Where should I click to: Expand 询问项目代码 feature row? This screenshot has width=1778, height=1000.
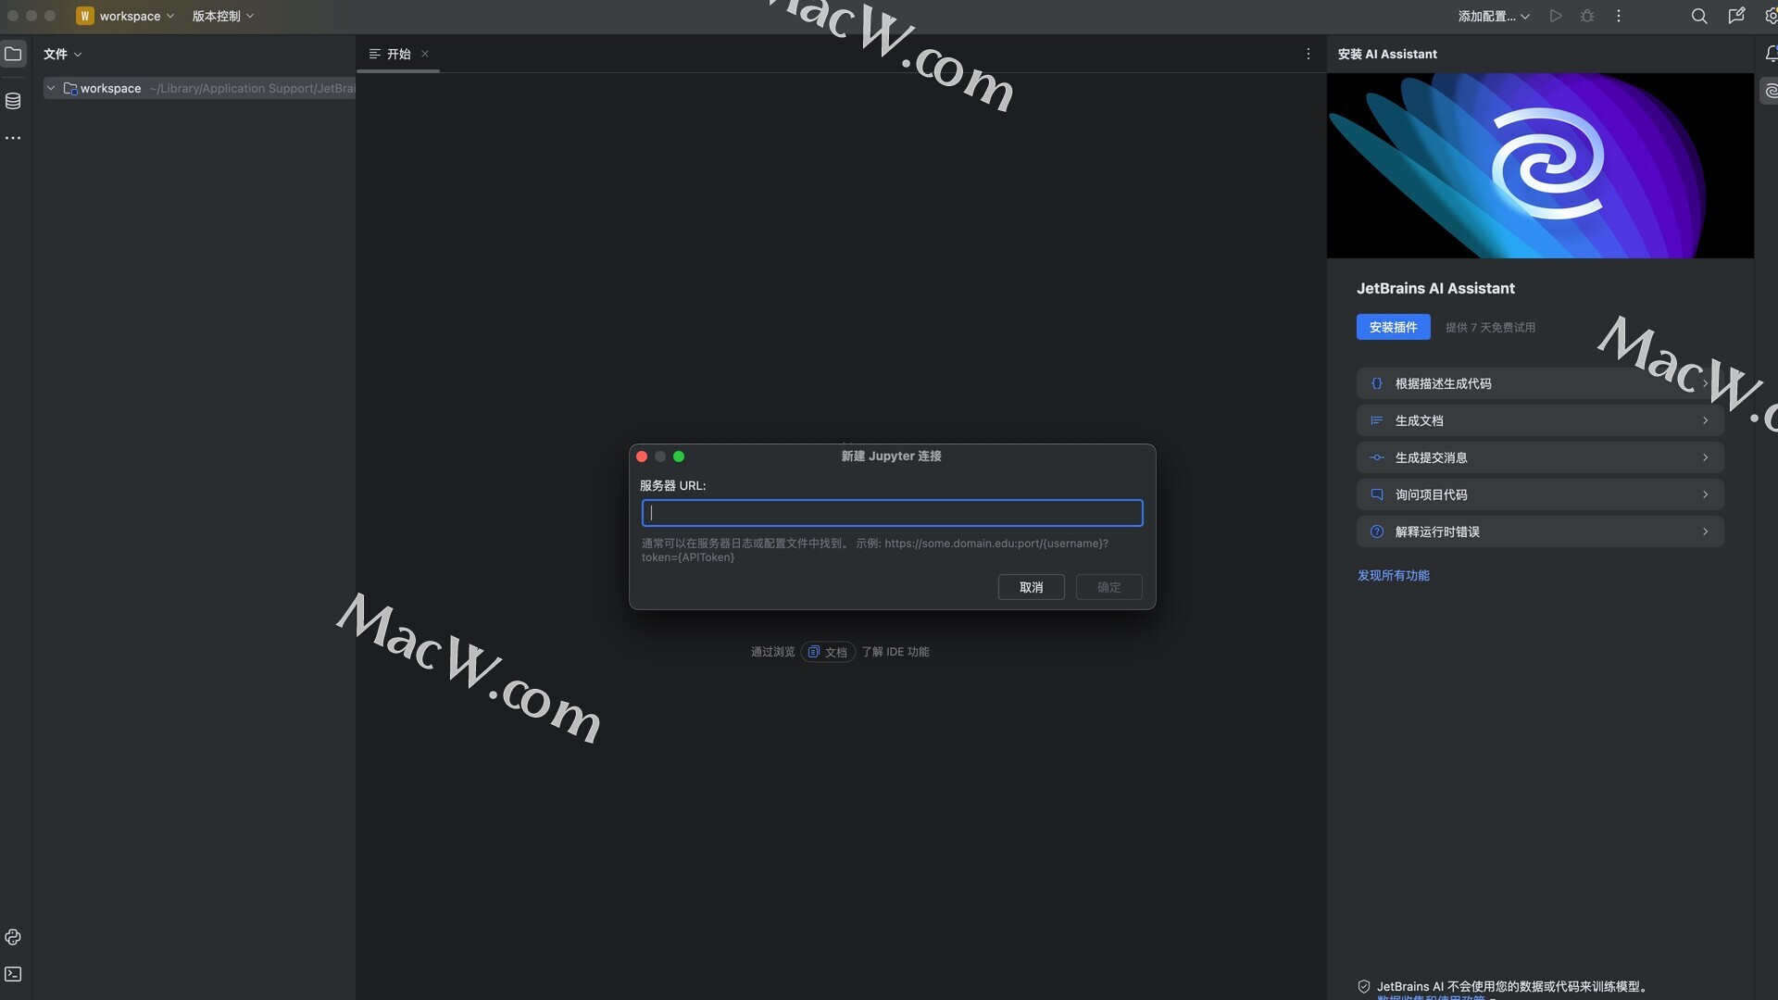click(1540, 494)
